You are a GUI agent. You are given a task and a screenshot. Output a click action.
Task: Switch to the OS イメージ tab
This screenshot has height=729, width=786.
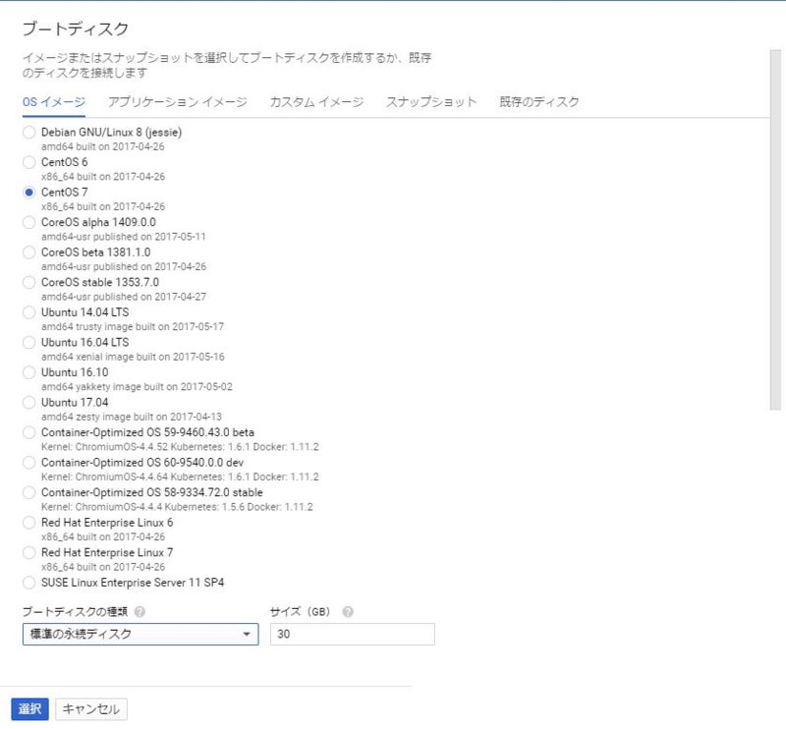click(54, 102)
